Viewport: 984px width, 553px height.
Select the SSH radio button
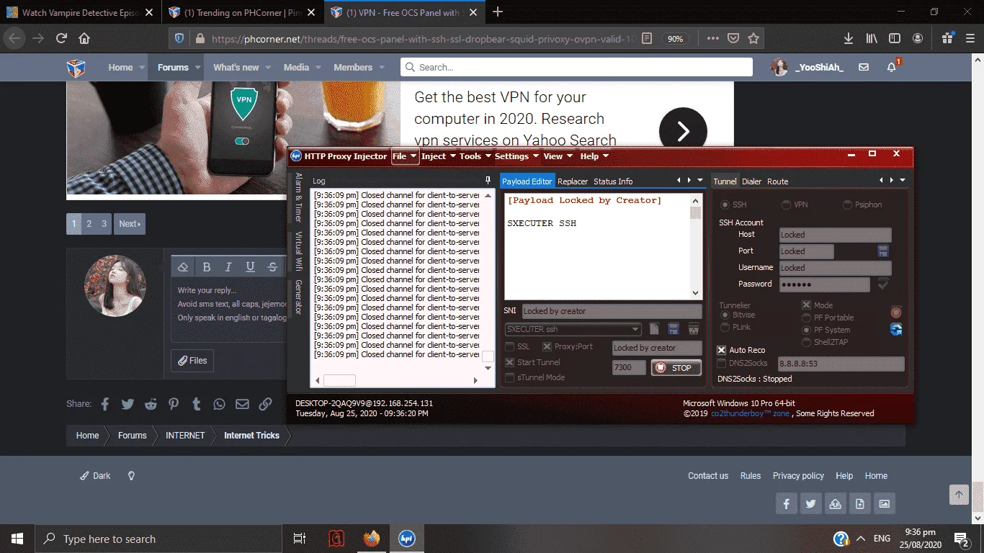coord(725,205)
